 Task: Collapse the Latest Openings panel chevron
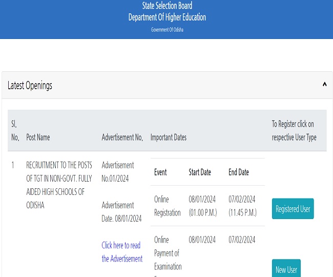coord(324,85)
